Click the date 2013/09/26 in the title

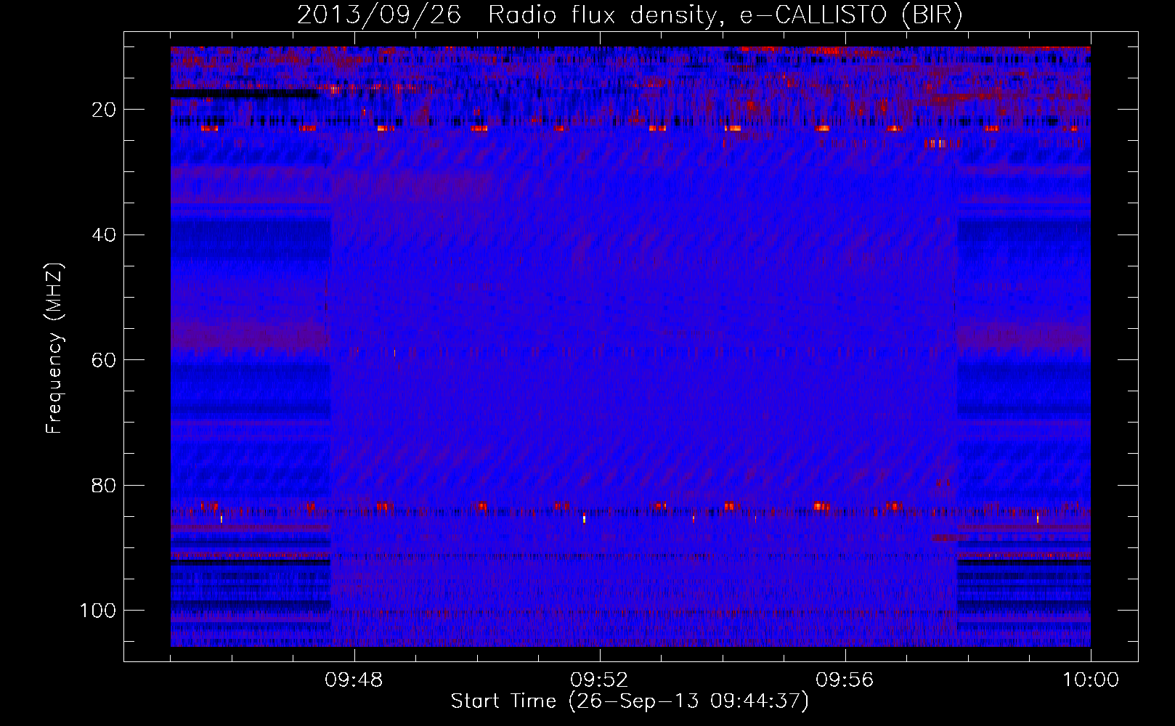pyautogui.click(x=379, y=15)
